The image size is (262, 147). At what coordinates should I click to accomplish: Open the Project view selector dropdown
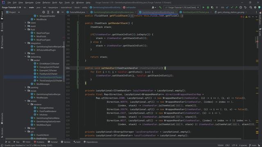pyautogui.click(x=13, y=12)
